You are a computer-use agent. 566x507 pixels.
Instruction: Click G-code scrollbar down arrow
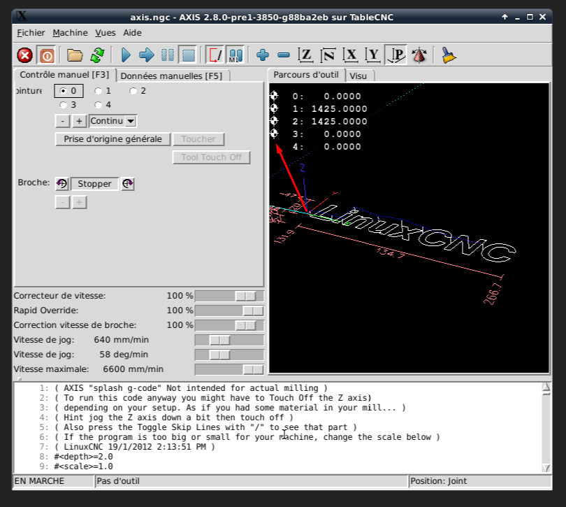[x=546, y=468]
